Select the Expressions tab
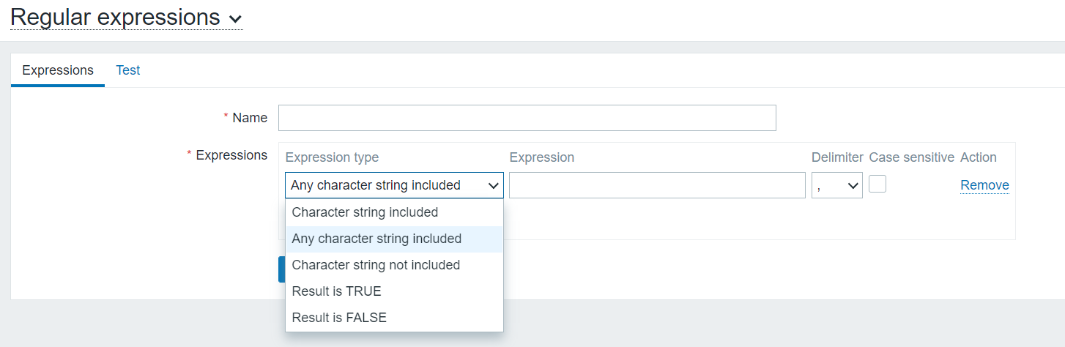 coord(58,70)
